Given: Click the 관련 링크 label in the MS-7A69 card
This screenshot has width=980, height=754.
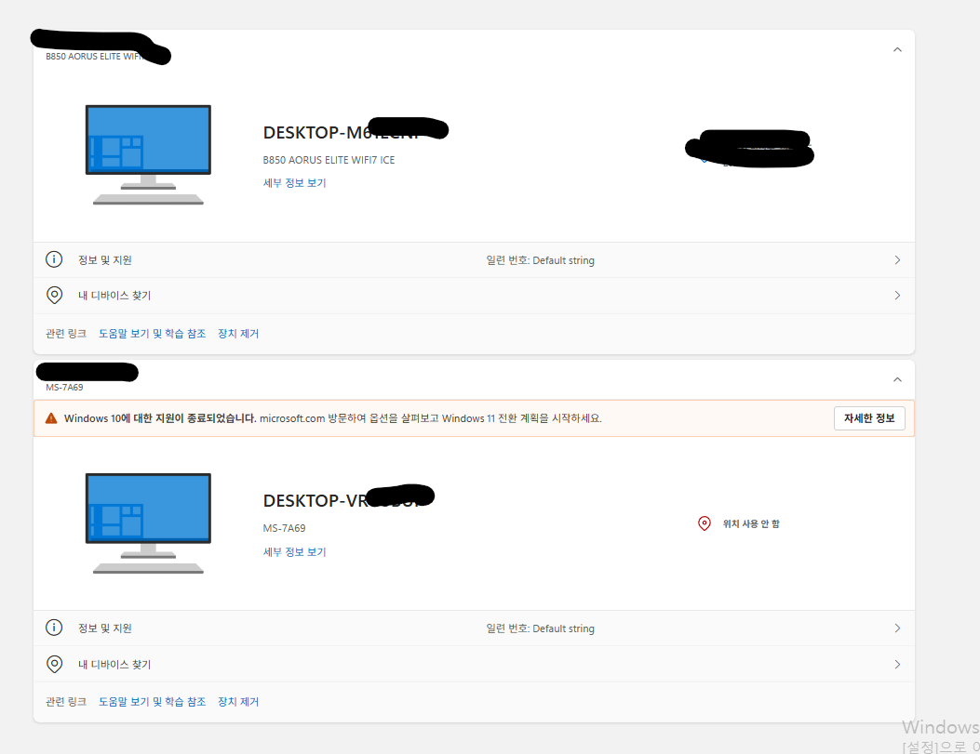Looking at the screenshot, I should click(x=66, y=702).
